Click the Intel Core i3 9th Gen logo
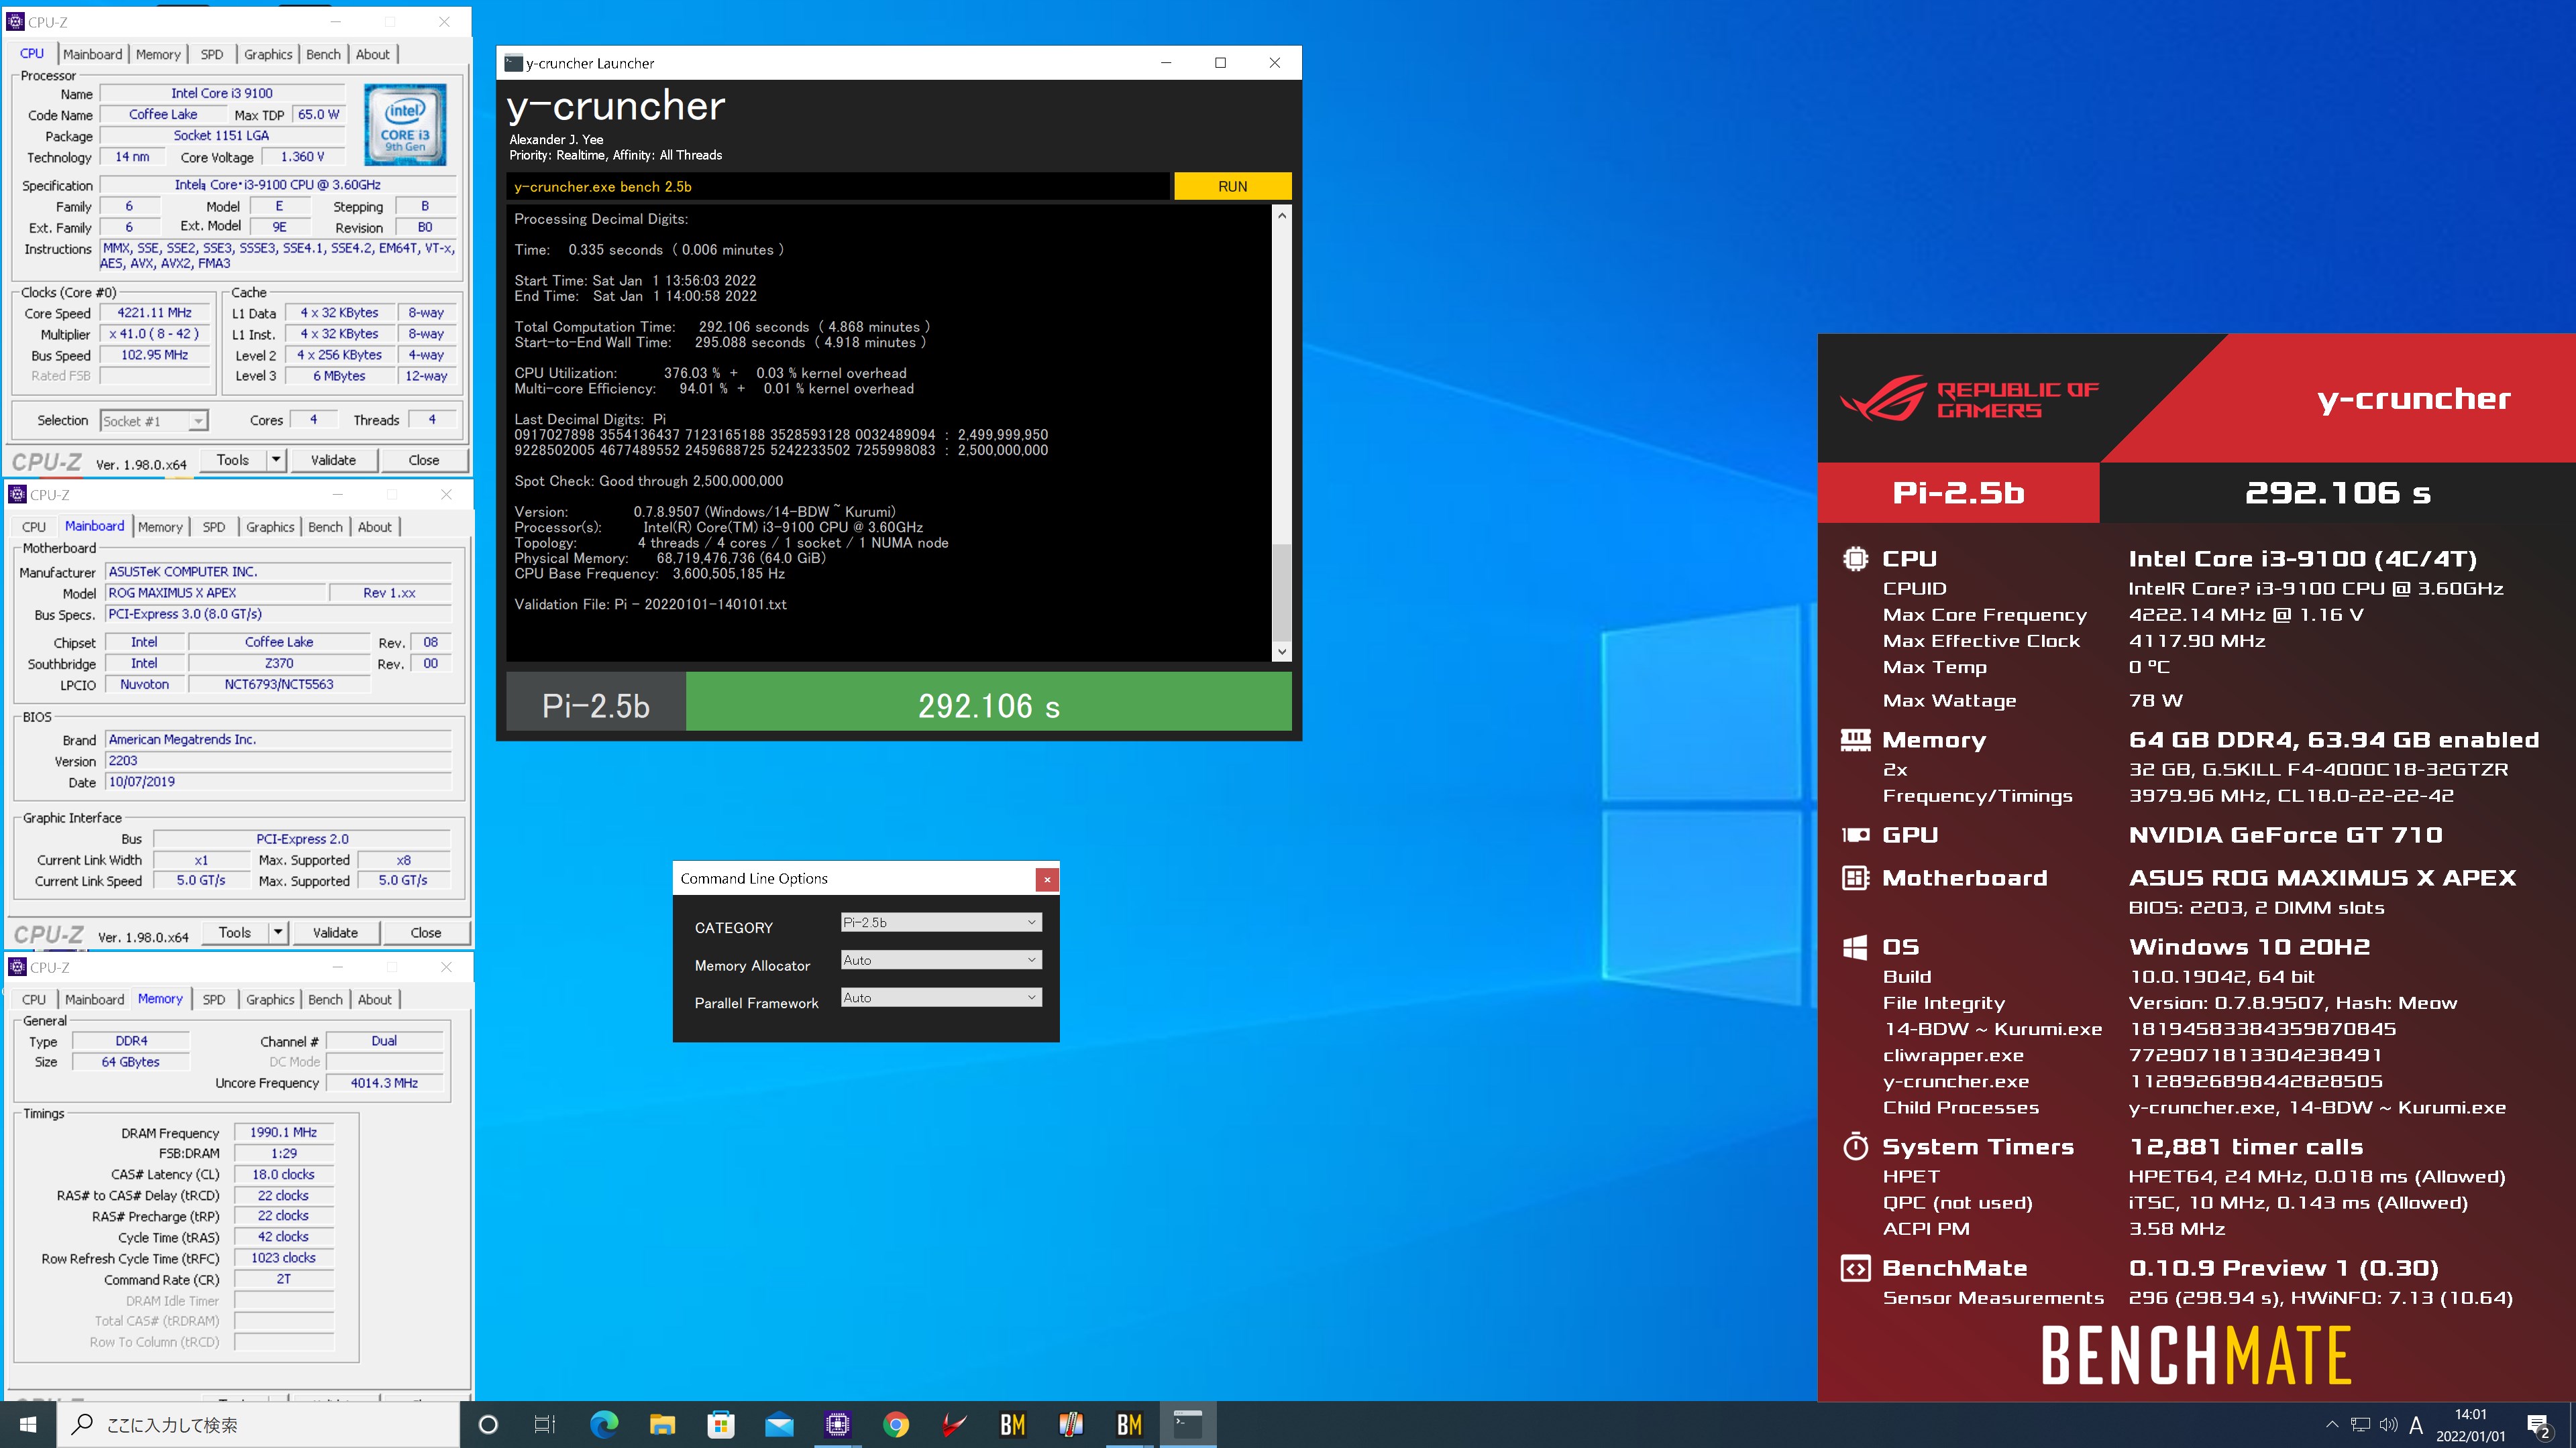Screen dimensions: 2576x1448 [405, 125]
